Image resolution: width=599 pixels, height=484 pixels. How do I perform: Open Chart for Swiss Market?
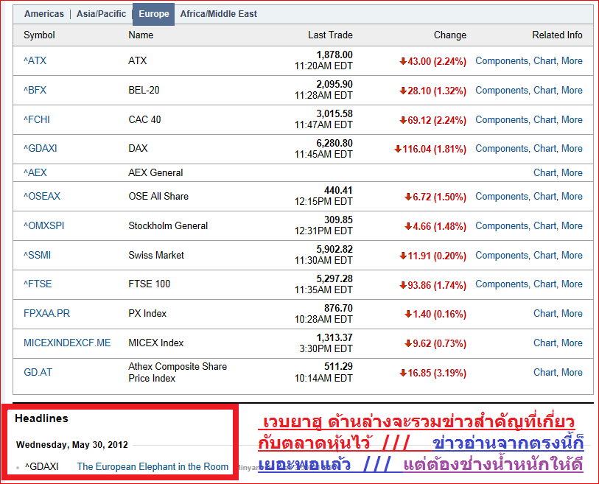(544, 255)
